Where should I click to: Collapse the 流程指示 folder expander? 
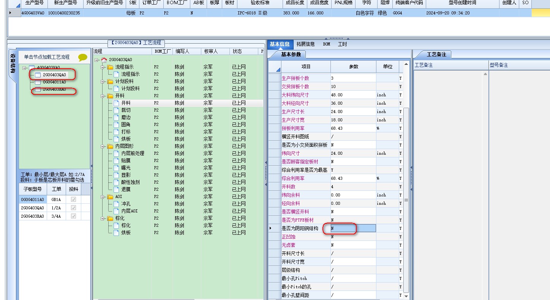point(103,67)
